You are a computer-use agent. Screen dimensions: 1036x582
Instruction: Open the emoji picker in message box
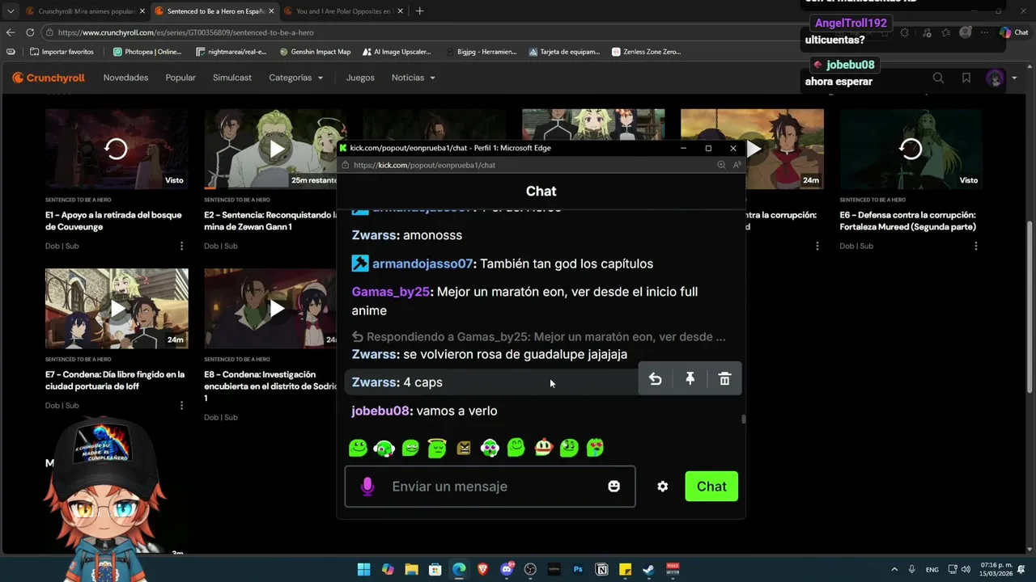[614, 487]
